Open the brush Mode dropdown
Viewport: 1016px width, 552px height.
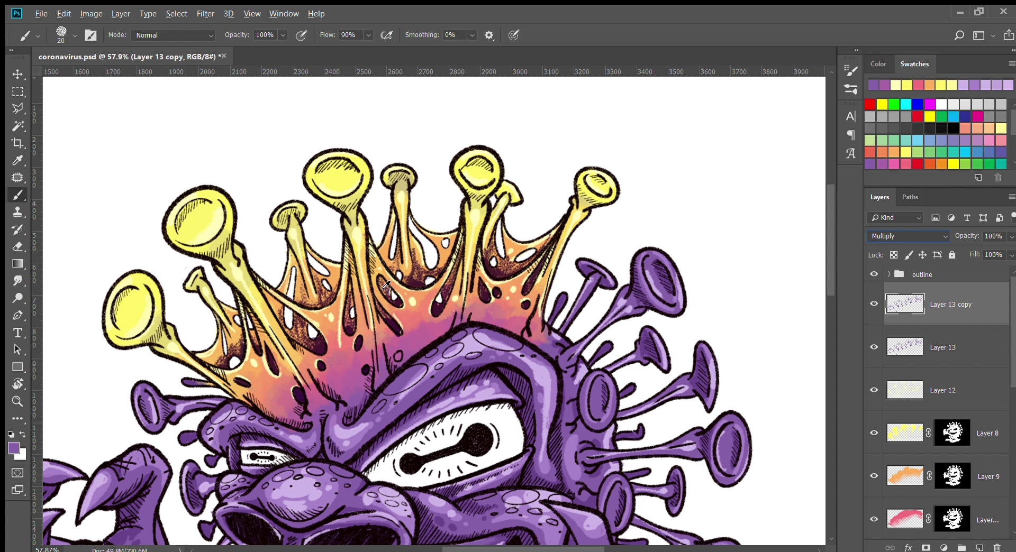[x=174, y=35]
